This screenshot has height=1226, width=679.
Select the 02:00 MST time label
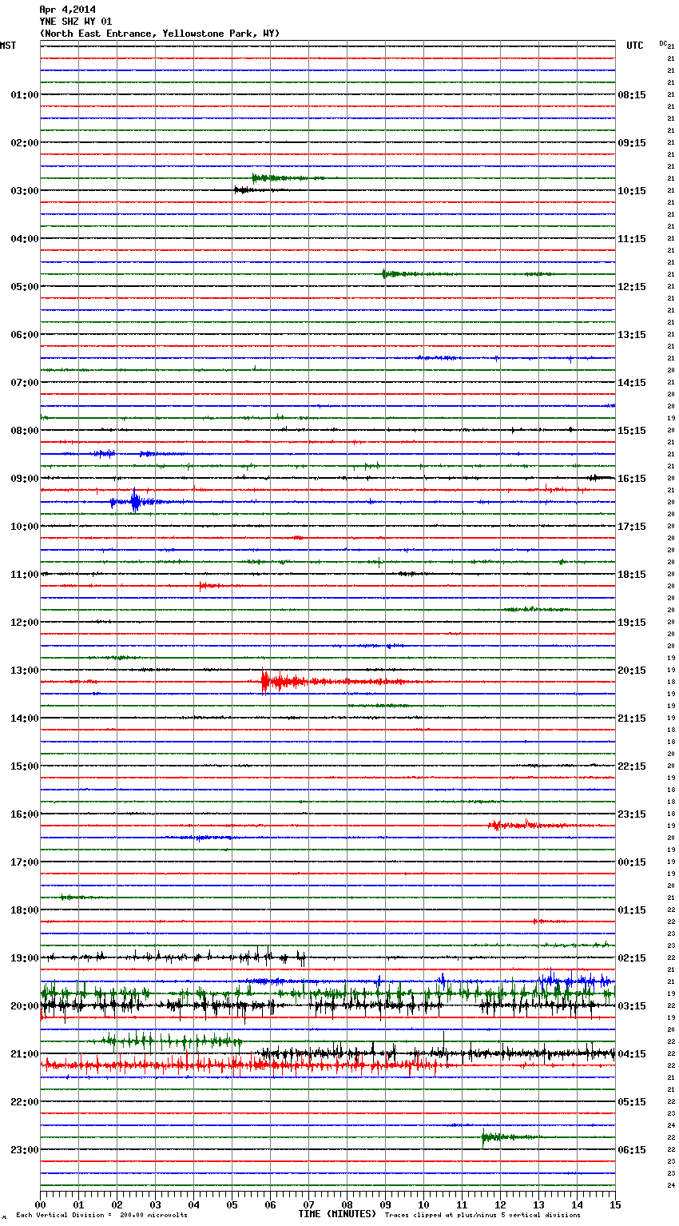click(x=24, y=143)
